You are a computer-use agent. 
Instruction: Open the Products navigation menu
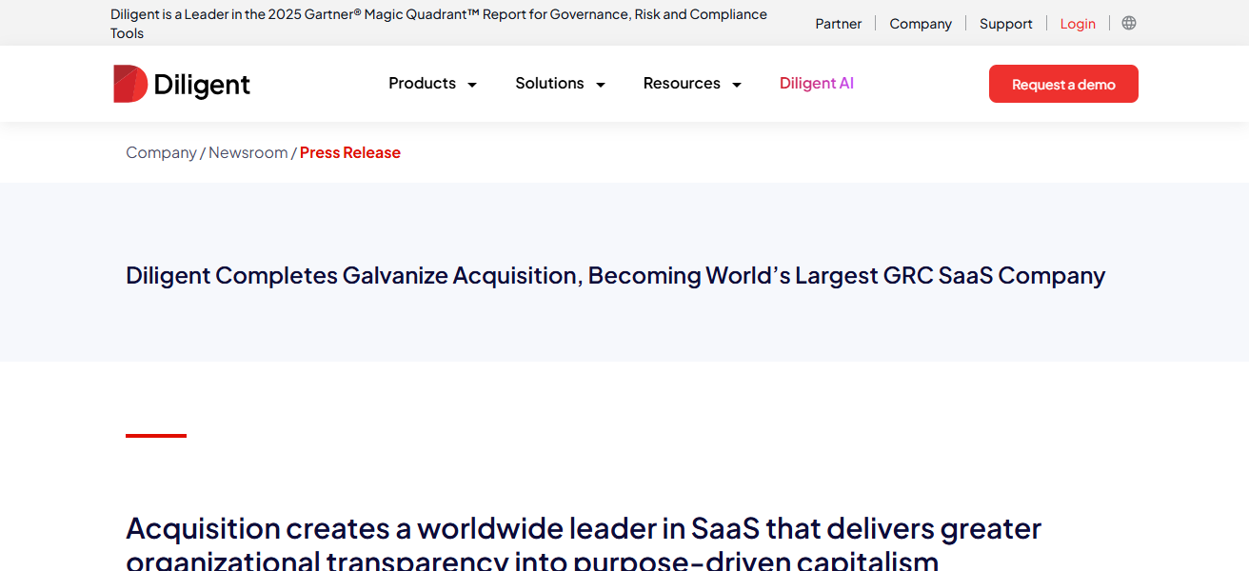(x=422, y=84)
